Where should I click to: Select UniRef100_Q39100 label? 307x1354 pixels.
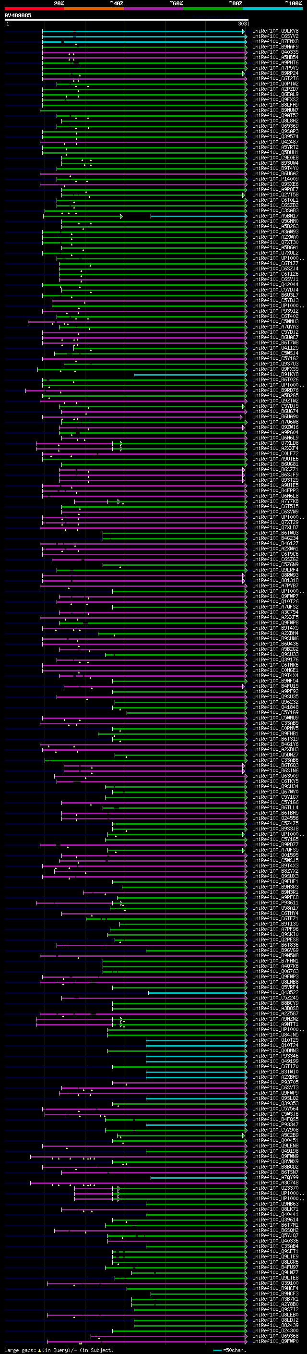(x=275, y=1282)
